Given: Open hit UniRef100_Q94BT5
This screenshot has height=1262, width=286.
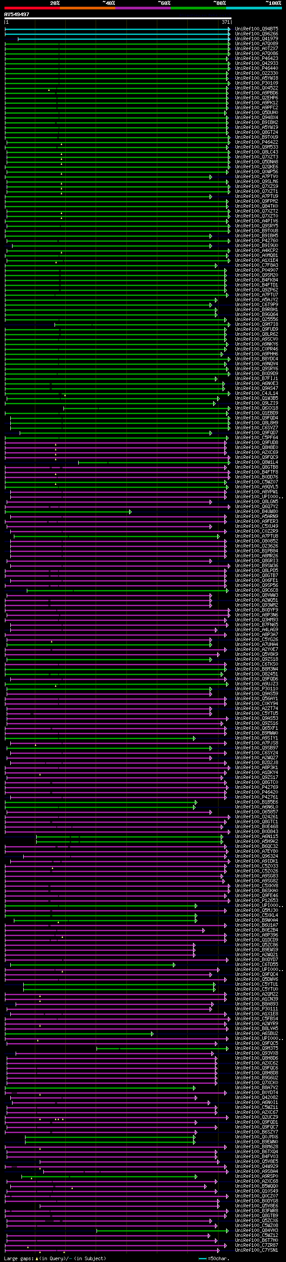Looking at the screenshot, I should click(x=257, y=30).
